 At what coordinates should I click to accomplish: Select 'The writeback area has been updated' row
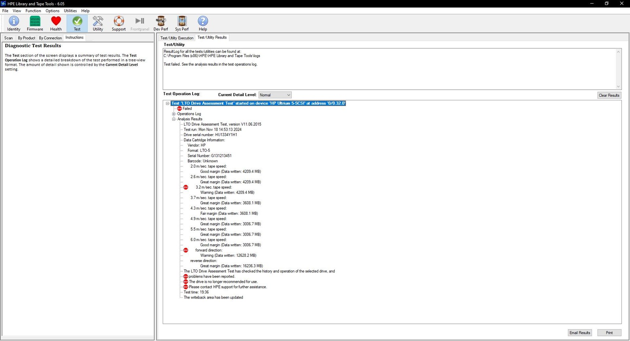pyautogui.click(x=213, y=297)
